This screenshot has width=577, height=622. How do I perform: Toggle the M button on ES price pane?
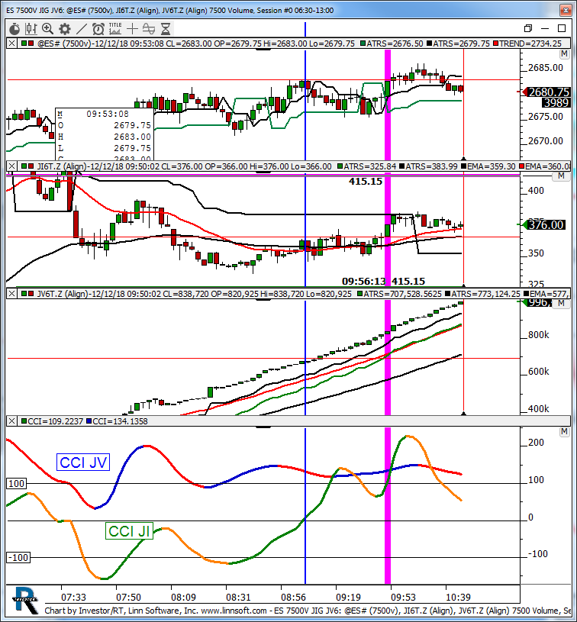pyautogui.click(x=564, y=55)
